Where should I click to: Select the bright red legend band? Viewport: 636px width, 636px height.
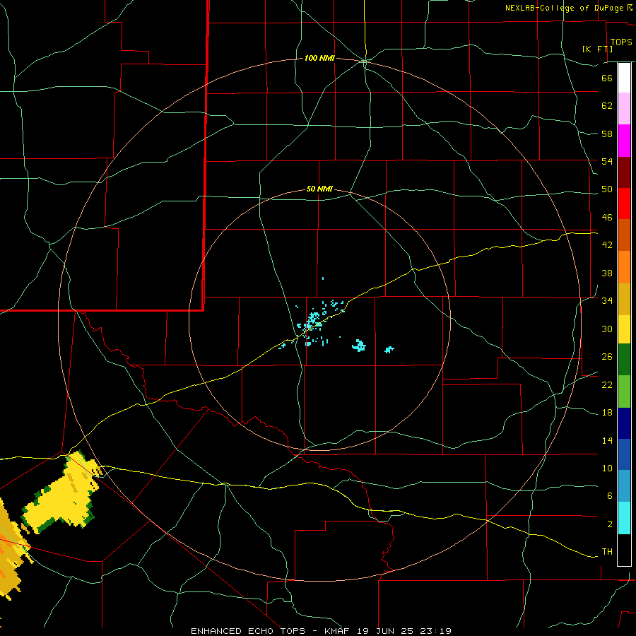click(624, 204)
